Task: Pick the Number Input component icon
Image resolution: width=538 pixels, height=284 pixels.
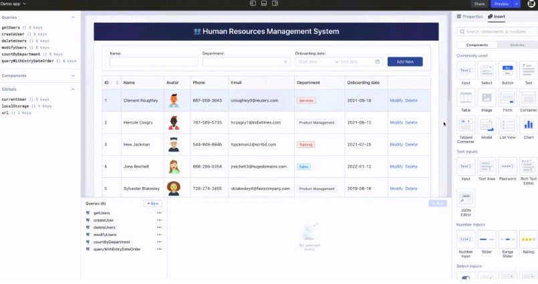Action: [466, 239]
